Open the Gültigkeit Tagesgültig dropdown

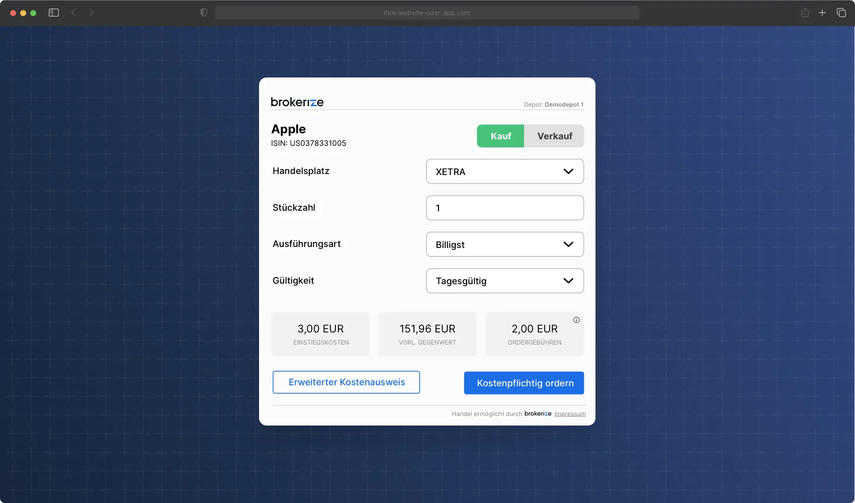coord(505,281)
